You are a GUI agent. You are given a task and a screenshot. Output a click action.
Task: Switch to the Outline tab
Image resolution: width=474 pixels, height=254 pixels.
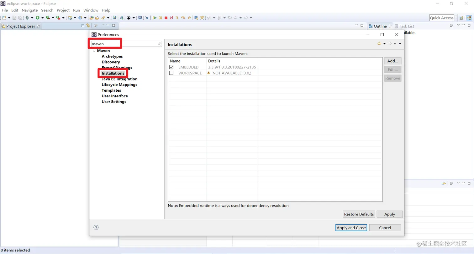pos(380,26)
